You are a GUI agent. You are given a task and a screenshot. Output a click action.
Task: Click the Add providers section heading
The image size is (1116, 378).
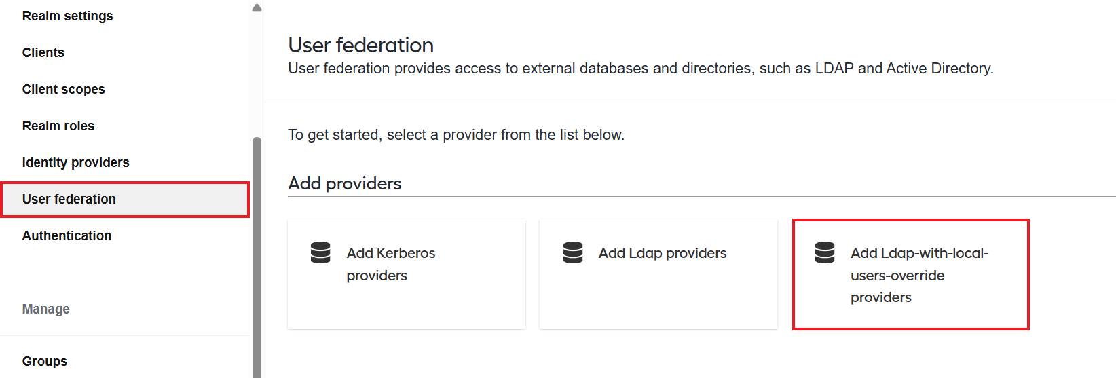click(x=345, y=183)
